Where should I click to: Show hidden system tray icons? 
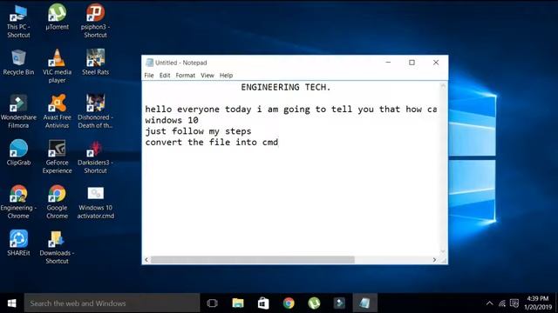[x=490, y=303]
